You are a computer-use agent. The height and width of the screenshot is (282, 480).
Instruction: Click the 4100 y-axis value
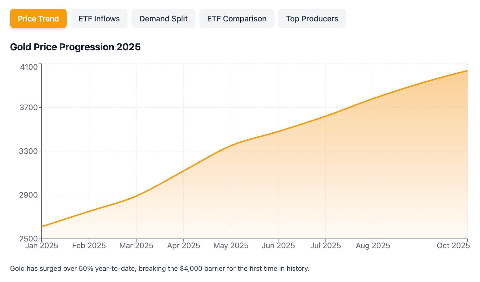(29, 67)
